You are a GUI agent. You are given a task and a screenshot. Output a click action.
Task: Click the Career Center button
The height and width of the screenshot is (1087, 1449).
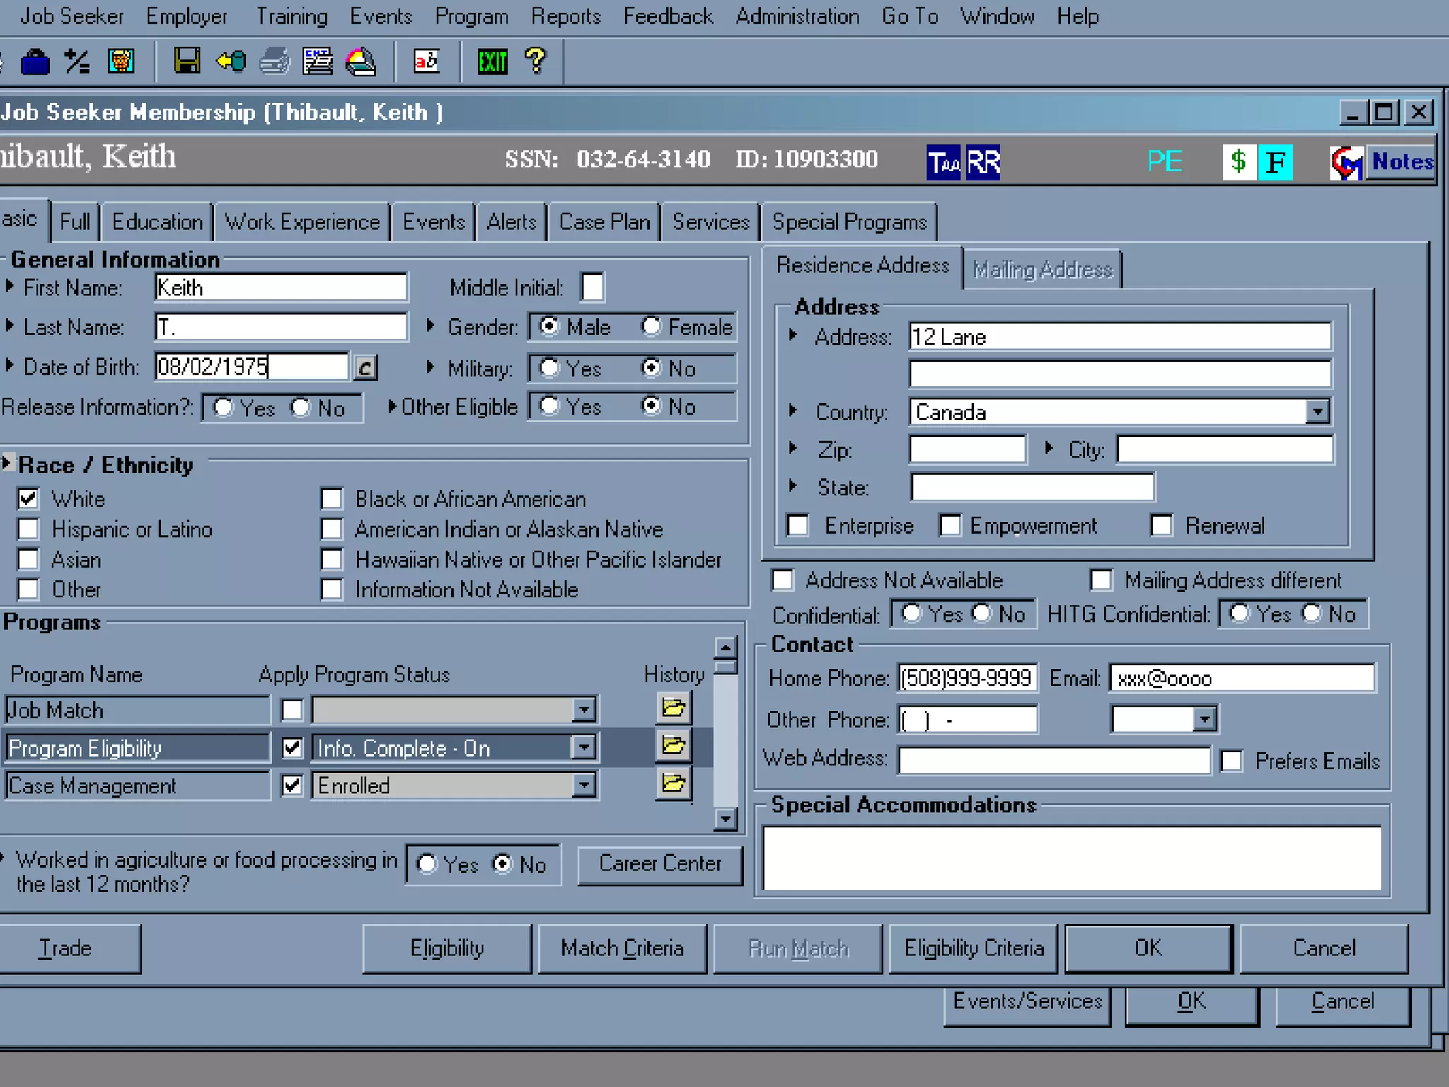coord(659,863)
